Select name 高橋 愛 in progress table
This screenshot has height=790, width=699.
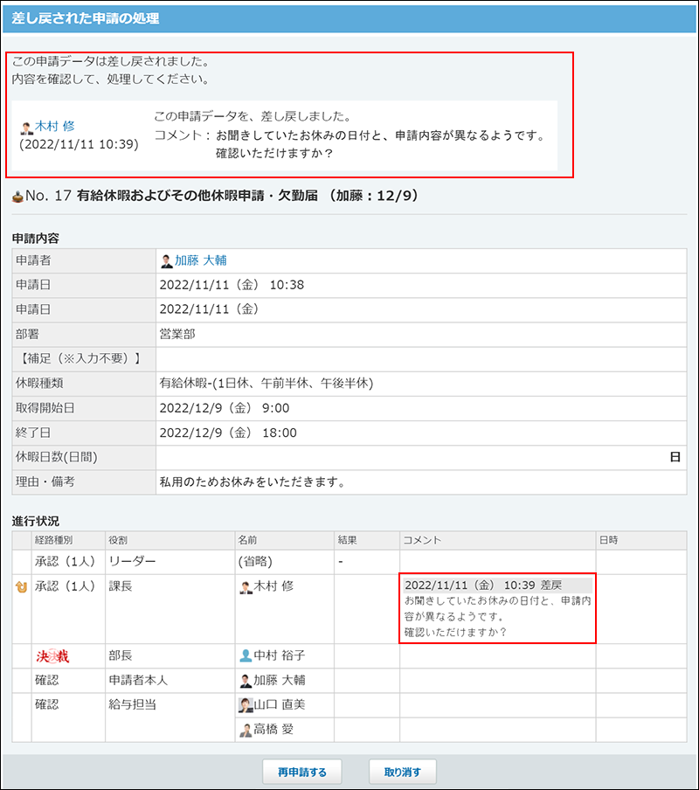click(x=273, y=729)
